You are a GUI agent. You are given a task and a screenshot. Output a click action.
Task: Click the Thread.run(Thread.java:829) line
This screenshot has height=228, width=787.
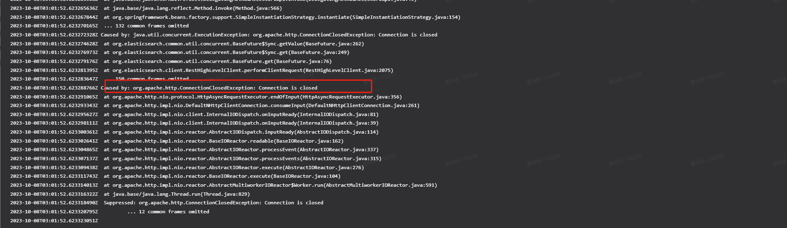(130, 194)
